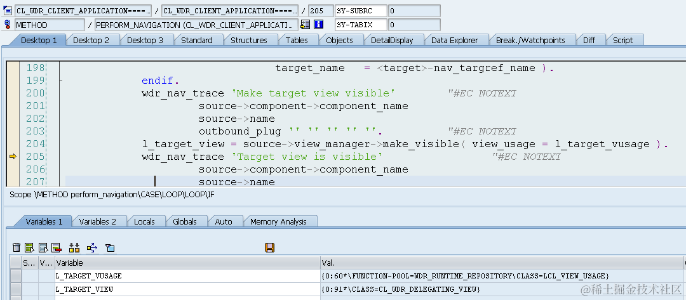The width and height of the screenshot is (686, 300).
Task: Switch to the Desktop 3 tab
Action: [145, 40]
